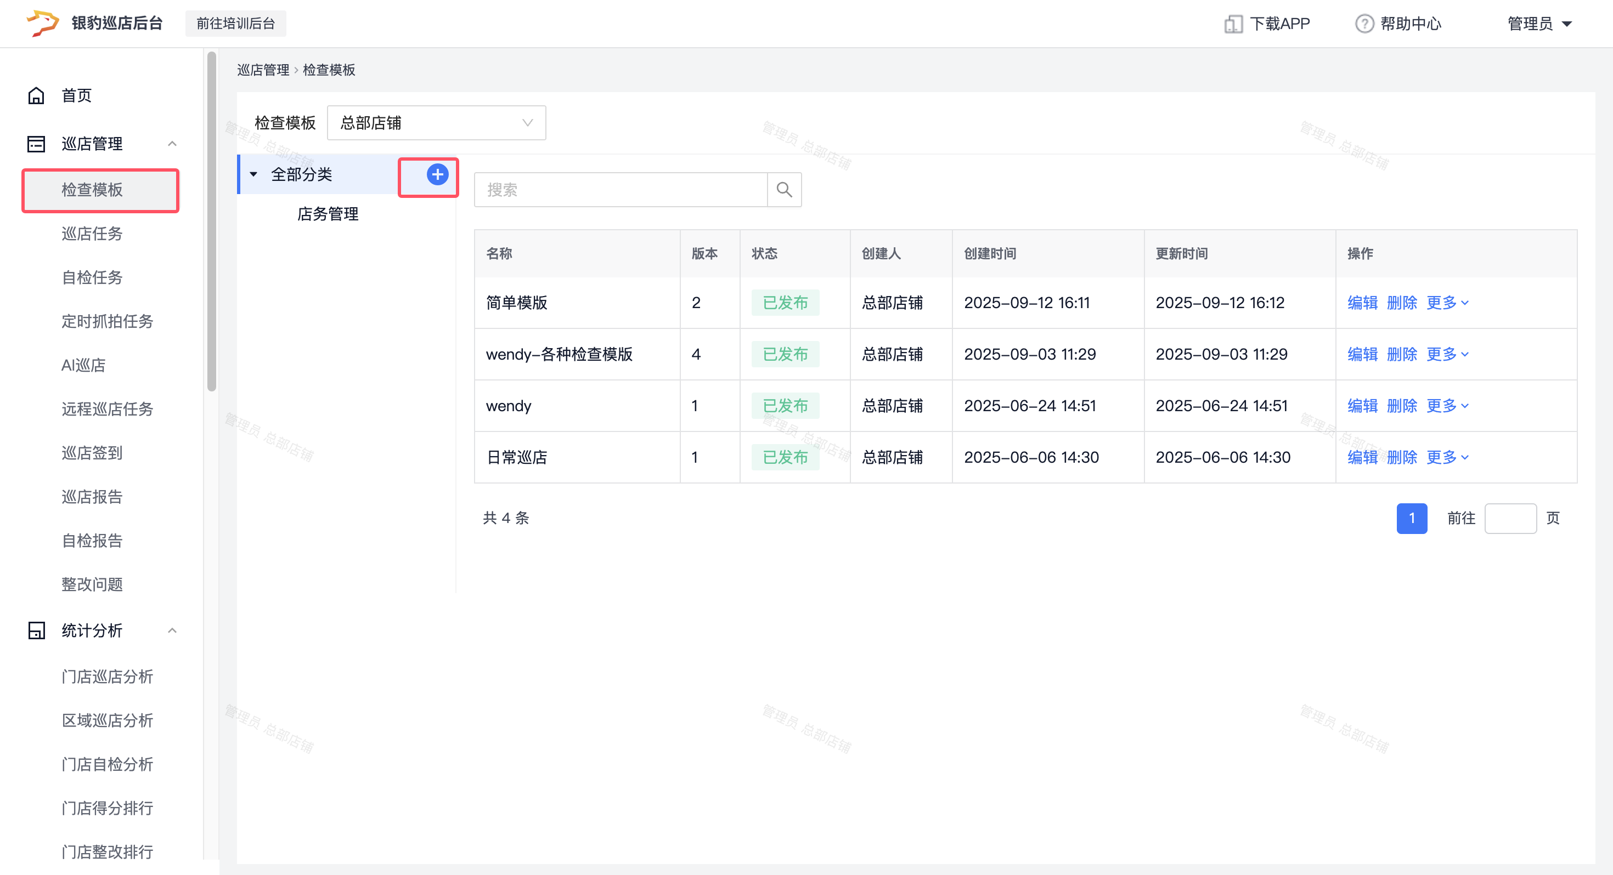The image size is (1613, 875).
Task: Open the 总部店铺 template dropdown
Action: tap(436, 123)
